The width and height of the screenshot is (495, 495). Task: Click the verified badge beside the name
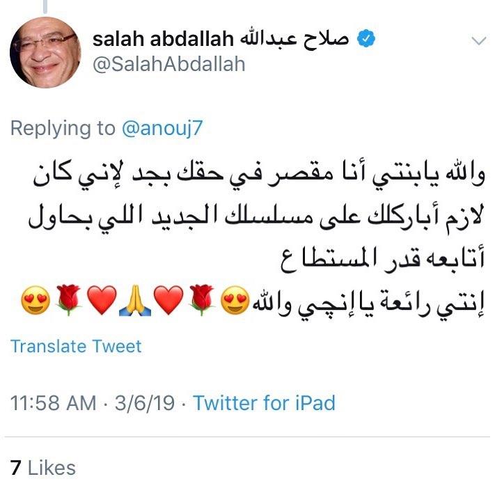pos(367,40)
